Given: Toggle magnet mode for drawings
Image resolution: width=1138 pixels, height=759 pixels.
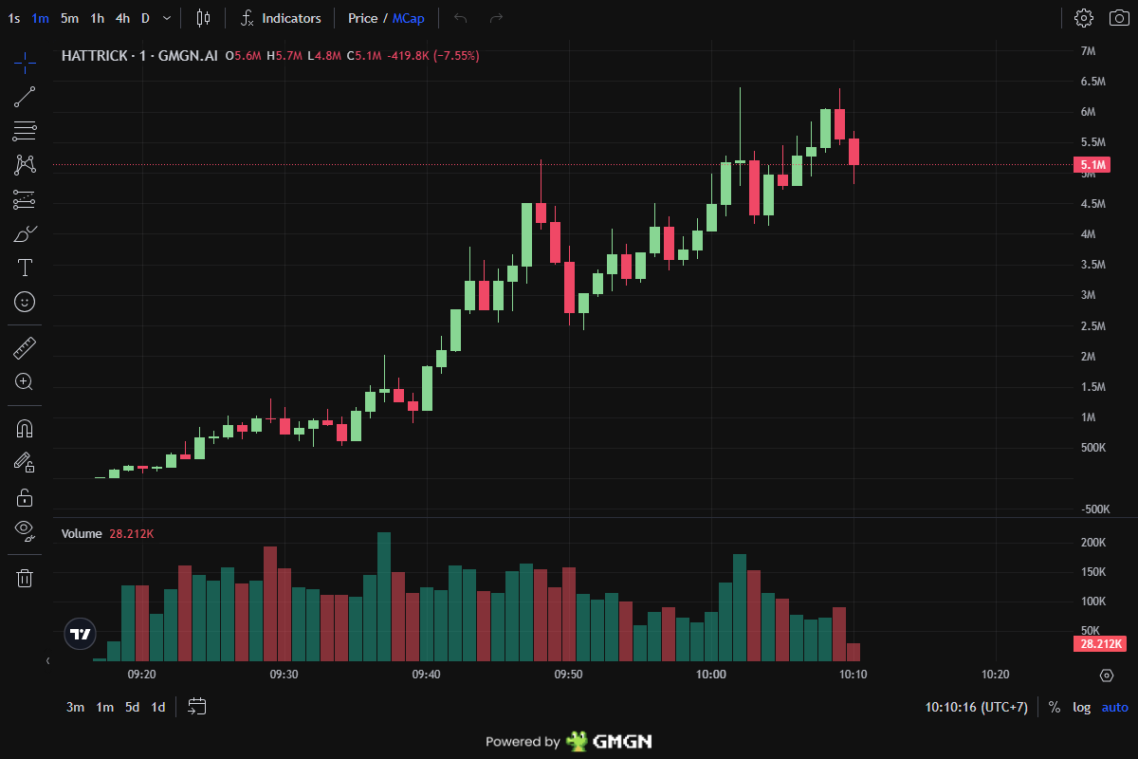Looking at the screenshot, I should click(x=25, y=429).
